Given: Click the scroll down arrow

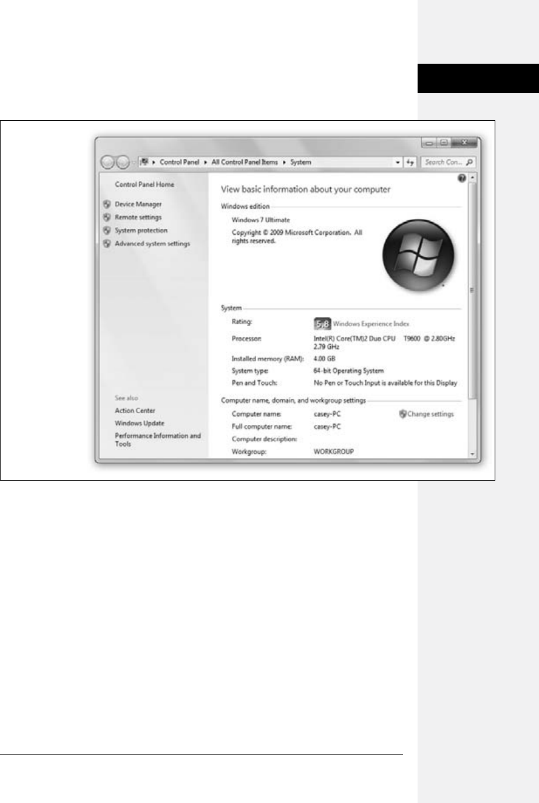Looking at the screenshot, I should (x=473, y=453).
